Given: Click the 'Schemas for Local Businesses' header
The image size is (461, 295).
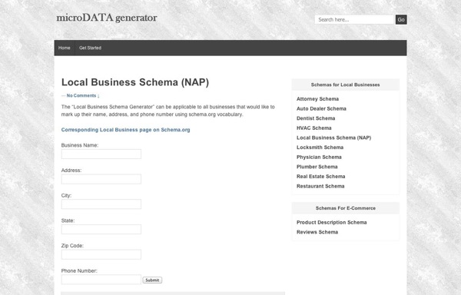Looking at the screenshot, I should point(346,85).
